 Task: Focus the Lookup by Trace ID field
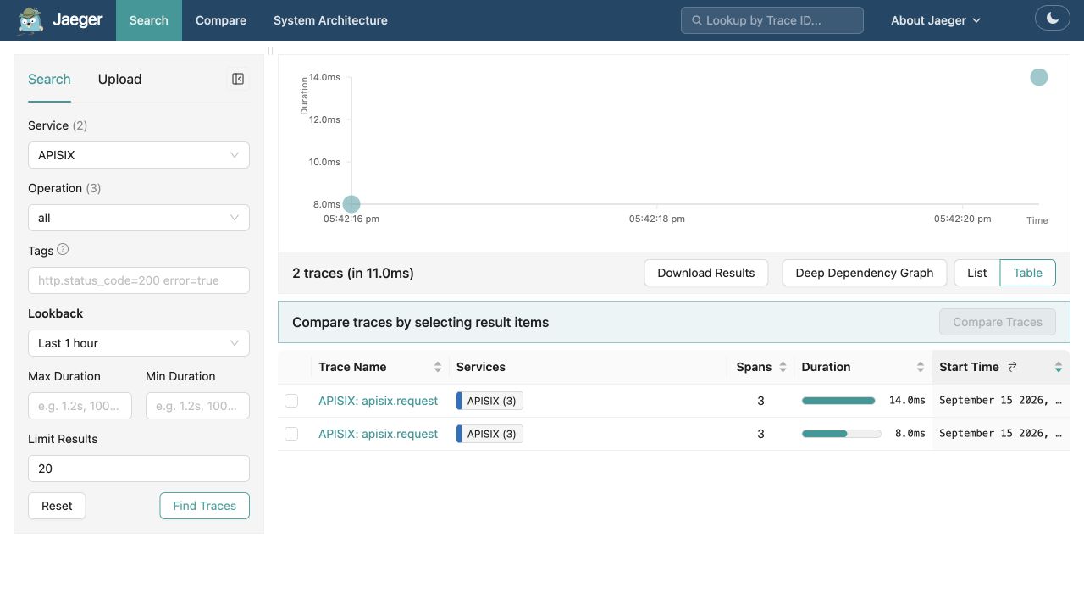[x=772, y=20]
